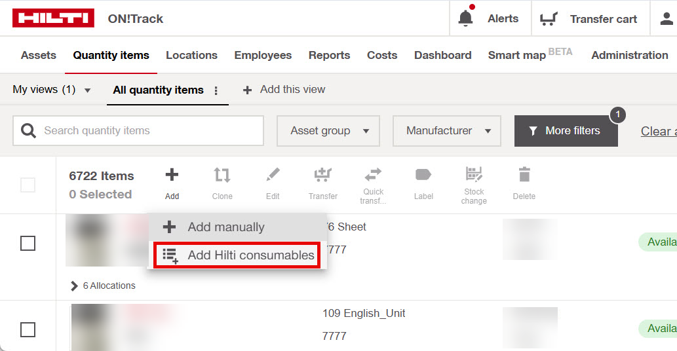
Task: Open the Transfer cart icon
Action: pos(549,19)
